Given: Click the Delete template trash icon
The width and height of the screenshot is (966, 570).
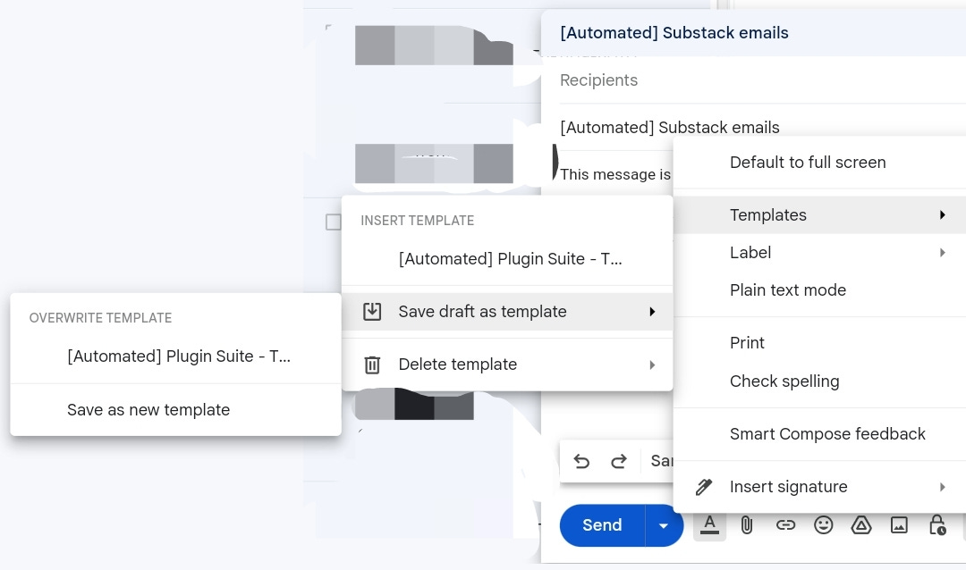Looking at the screenshot, I should click(x=372, y=365).
